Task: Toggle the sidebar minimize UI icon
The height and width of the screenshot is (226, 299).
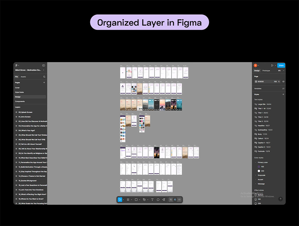Action: pos(43,65)
